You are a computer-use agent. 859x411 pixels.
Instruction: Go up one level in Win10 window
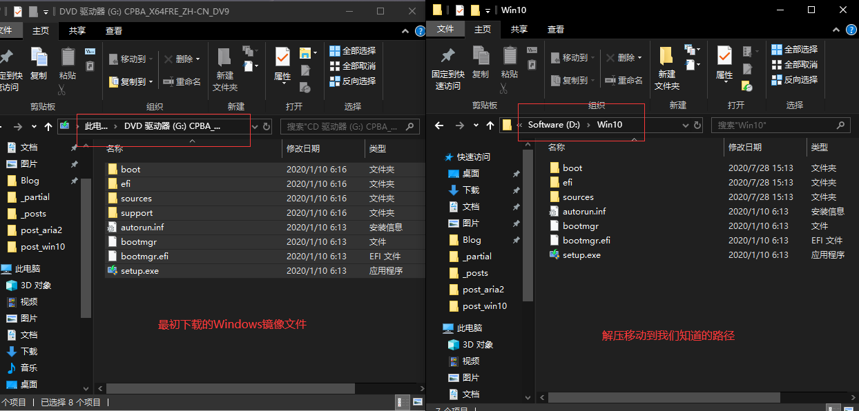[x=490, y=125]
